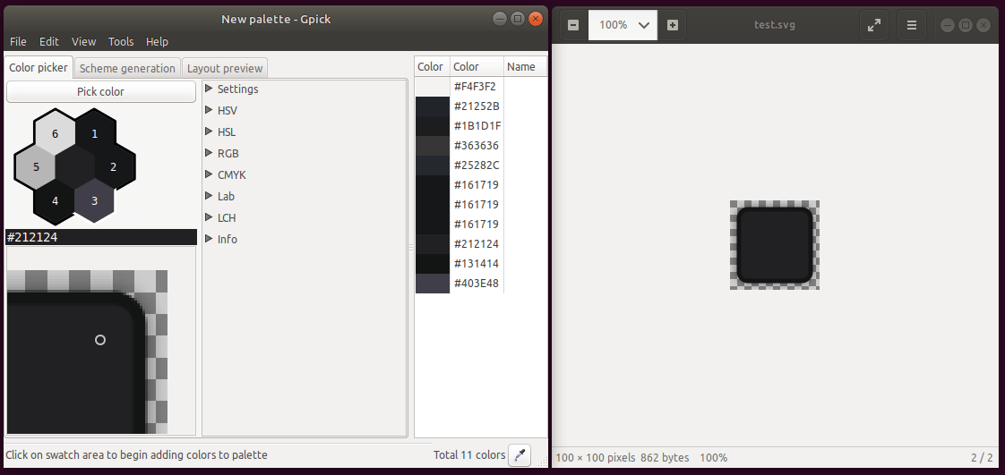This screenshot has height=475, width=1005.
Task: Select palette row #25282C
Action: [481, 165]
